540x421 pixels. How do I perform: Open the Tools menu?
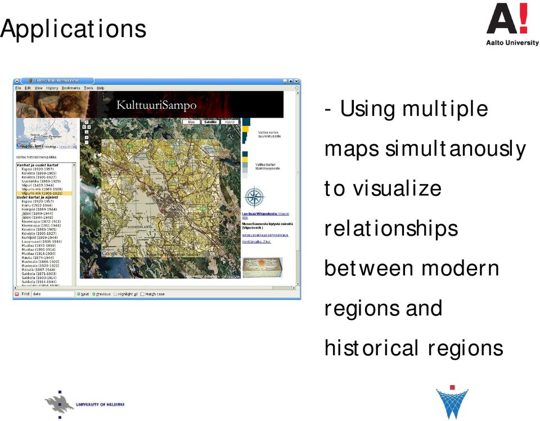(x=88, y=88)
